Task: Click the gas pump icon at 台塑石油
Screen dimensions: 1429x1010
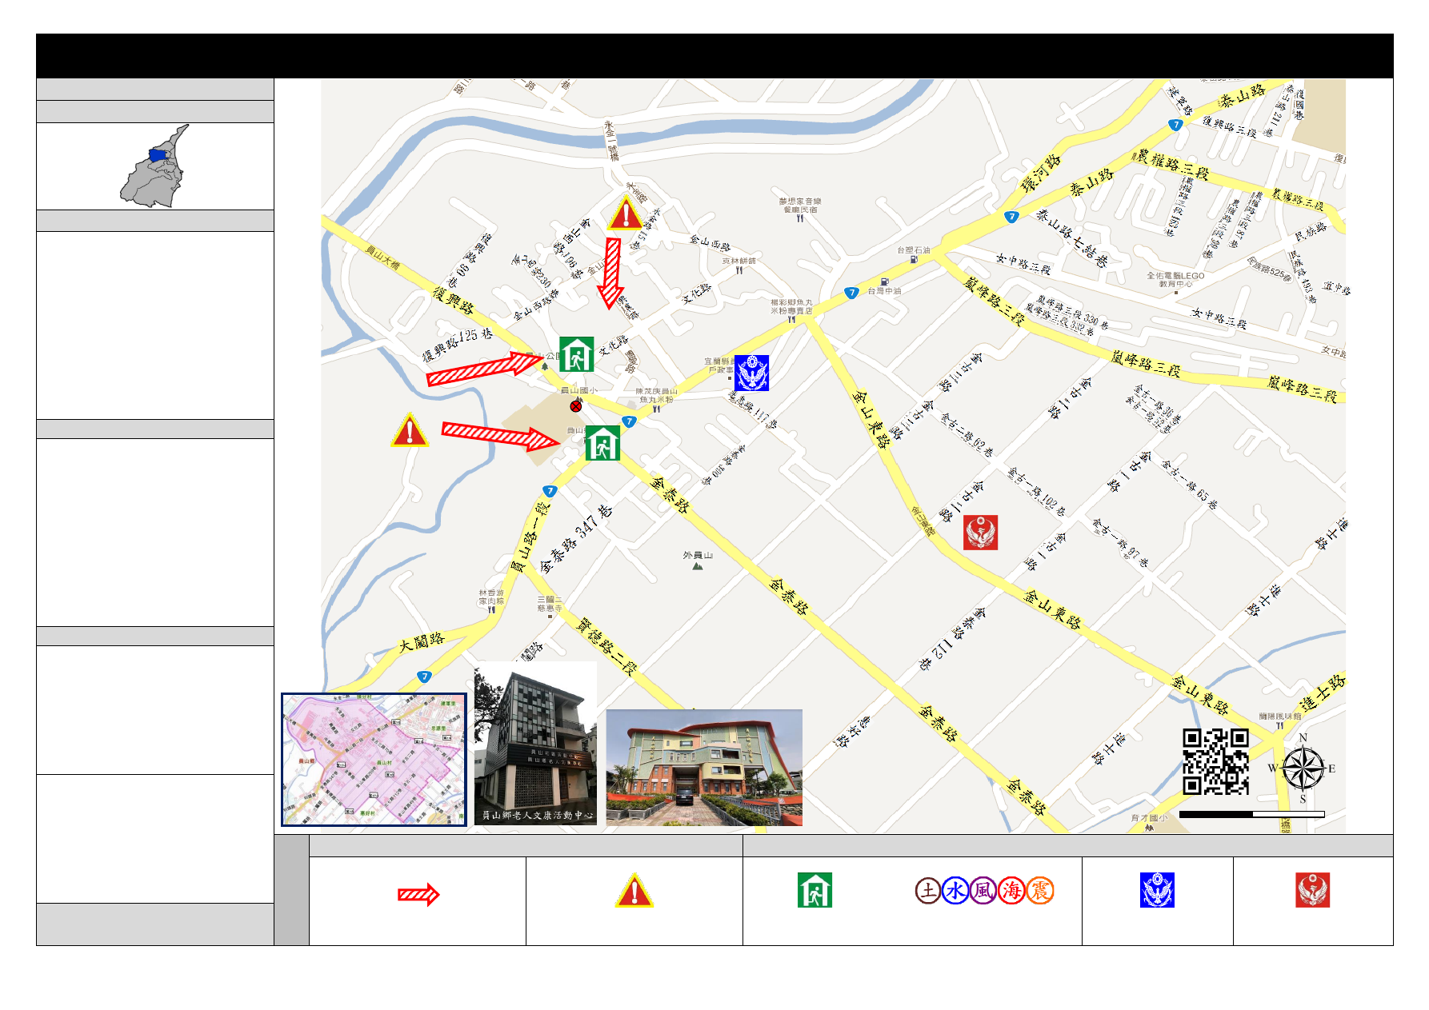Action: click(x=913, y=259)
